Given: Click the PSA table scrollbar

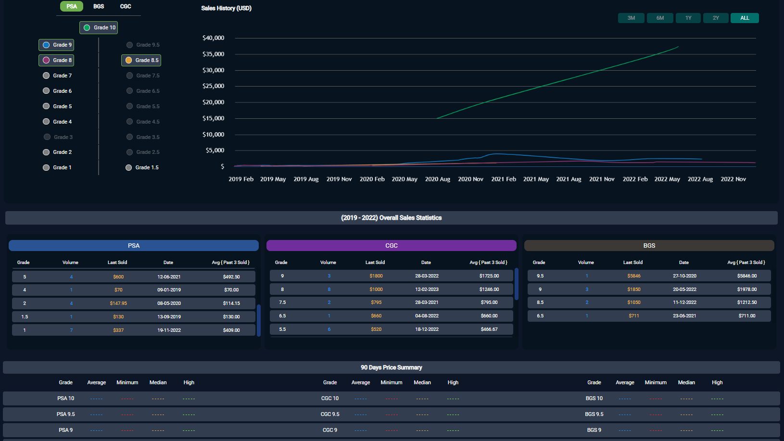Looking at the screenshot, I should (259, 321).
